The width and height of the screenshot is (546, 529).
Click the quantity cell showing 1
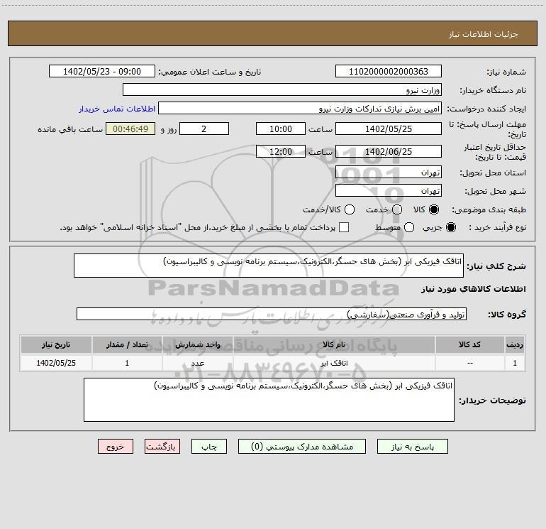click(x=127, y=363)
